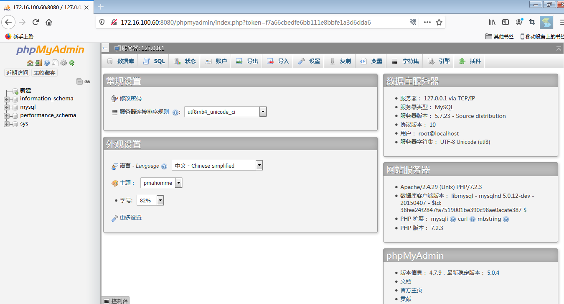
Task: Click help icon beside Language label
Action: (x=164, y=166)
